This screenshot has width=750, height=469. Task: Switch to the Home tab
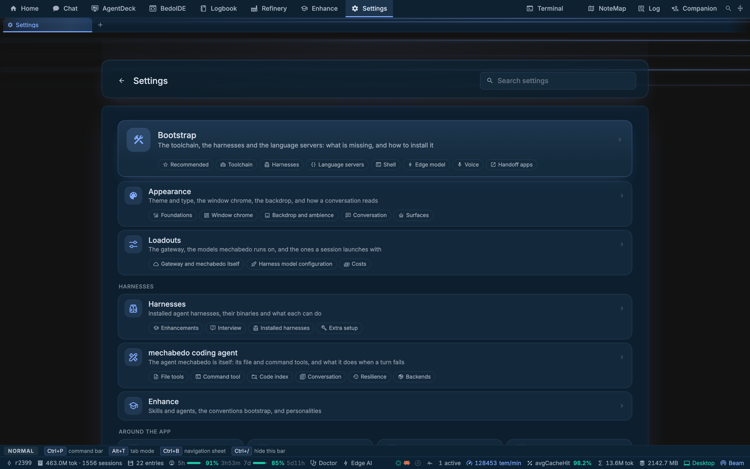coord(24,8)
